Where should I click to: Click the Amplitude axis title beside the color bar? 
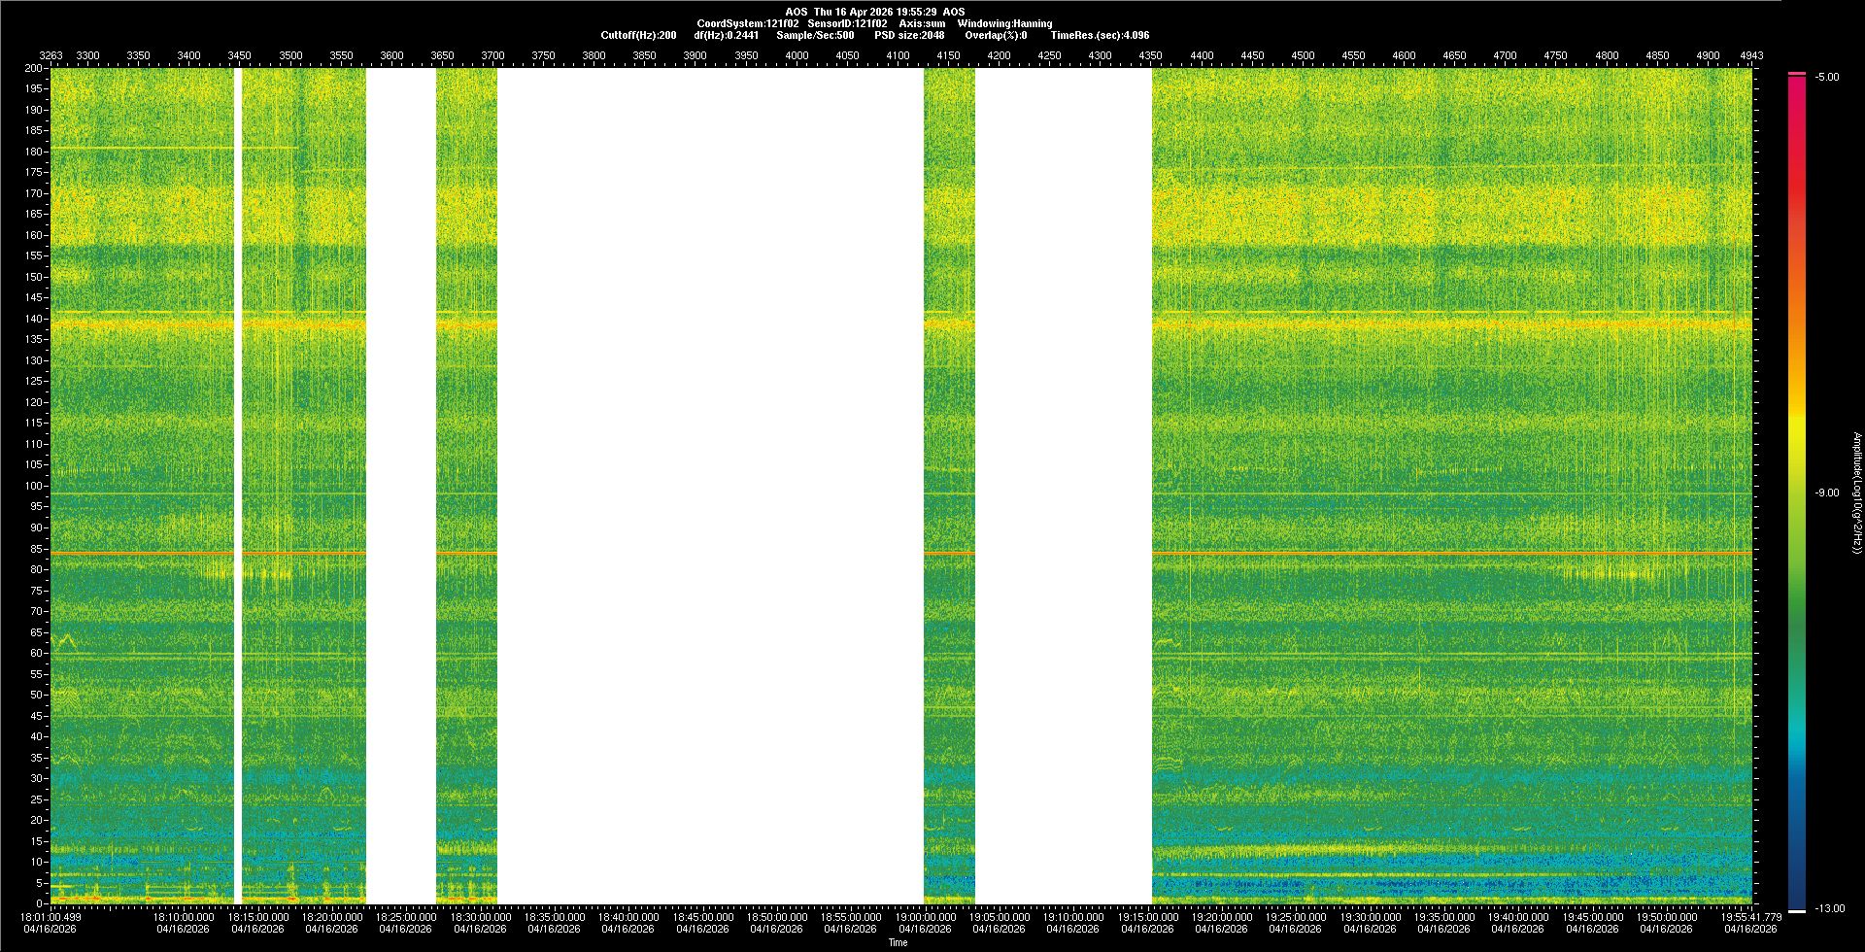point(1856,493)
